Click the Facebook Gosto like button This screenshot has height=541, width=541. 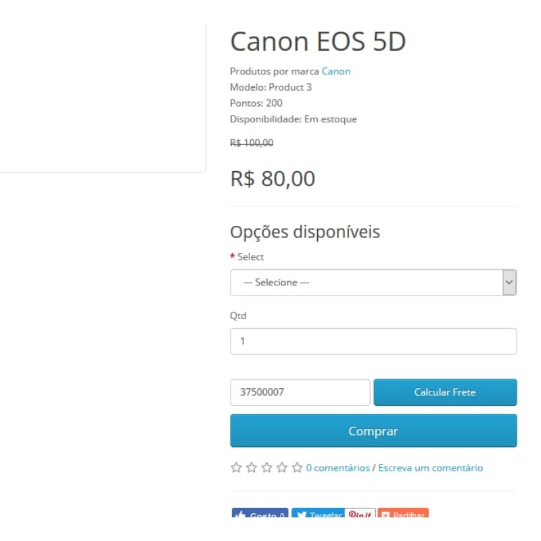(260, 513)
